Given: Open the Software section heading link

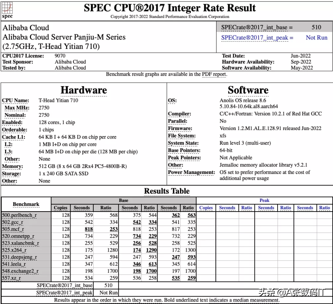Looking at the screenshot, I should pos(248,90).
